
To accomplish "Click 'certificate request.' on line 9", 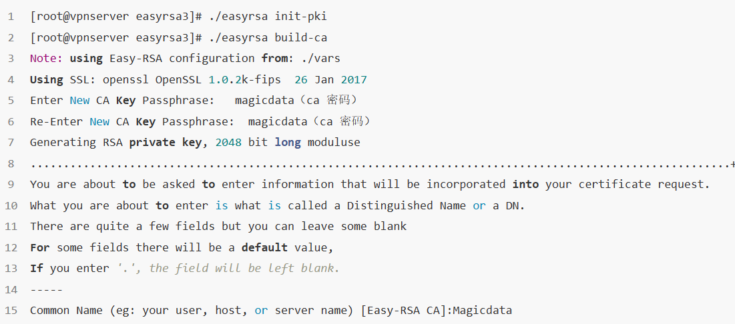I will click(x=642, y=185).
